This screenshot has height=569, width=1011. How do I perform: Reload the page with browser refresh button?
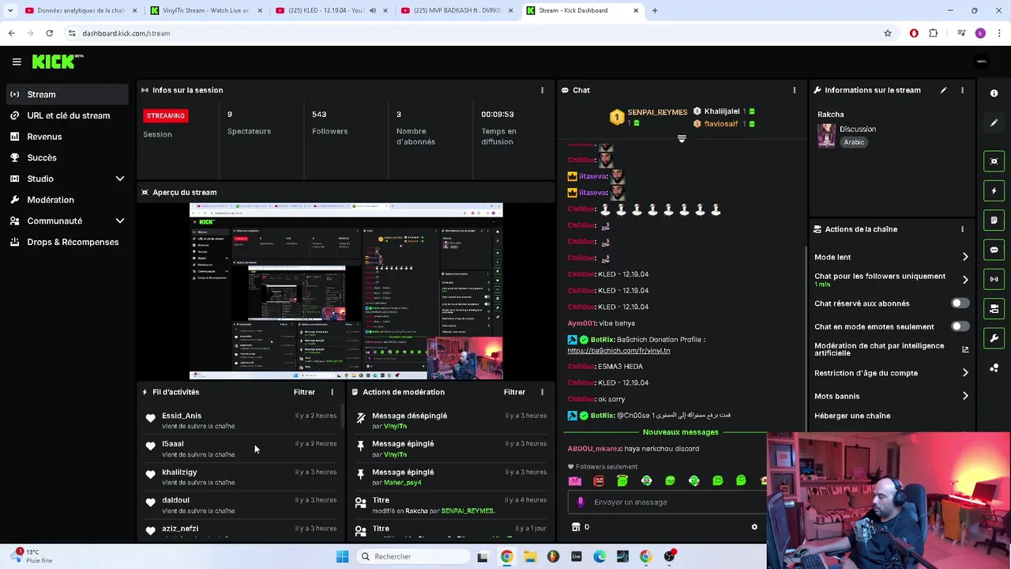(49, 33)
